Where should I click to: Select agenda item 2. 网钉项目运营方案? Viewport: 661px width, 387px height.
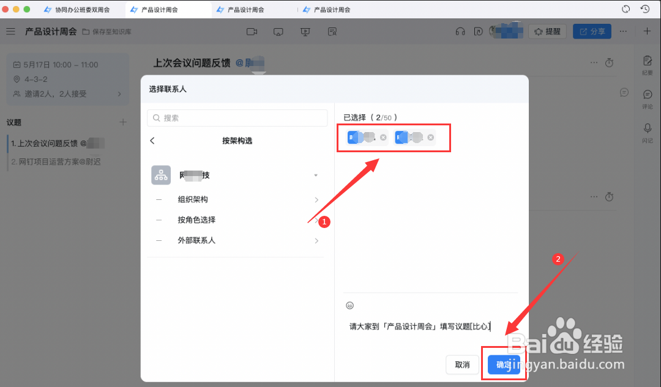pyautogui.click(x=57, y=161)
